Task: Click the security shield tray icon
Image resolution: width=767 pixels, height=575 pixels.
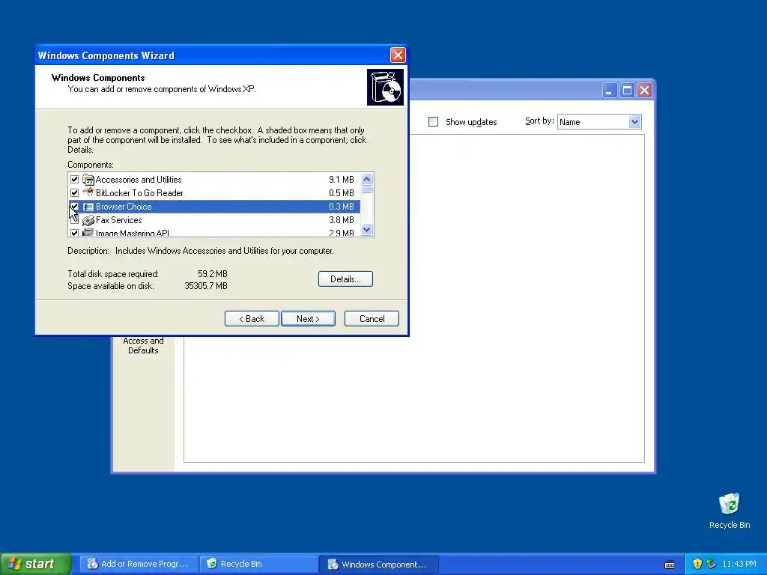Action: pos(697,564)
